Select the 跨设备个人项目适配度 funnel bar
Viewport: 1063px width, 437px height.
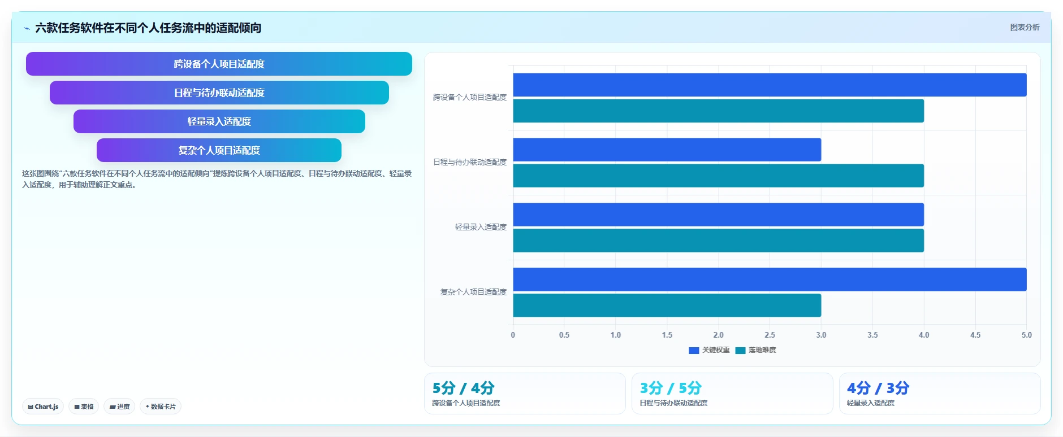pyautogui.click(x=219, y=64)
